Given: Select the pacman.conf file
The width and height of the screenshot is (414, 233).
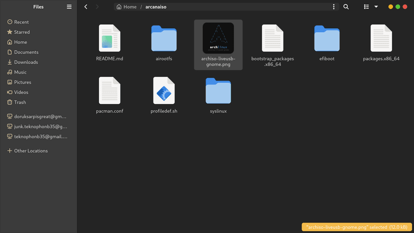Looking at the screenshot, I should click(109, 90).
